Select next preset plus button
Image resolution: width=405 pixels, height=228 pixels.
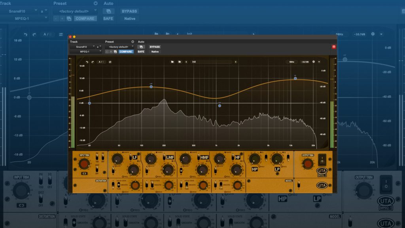pyautogui.click(x=111, y=52)
